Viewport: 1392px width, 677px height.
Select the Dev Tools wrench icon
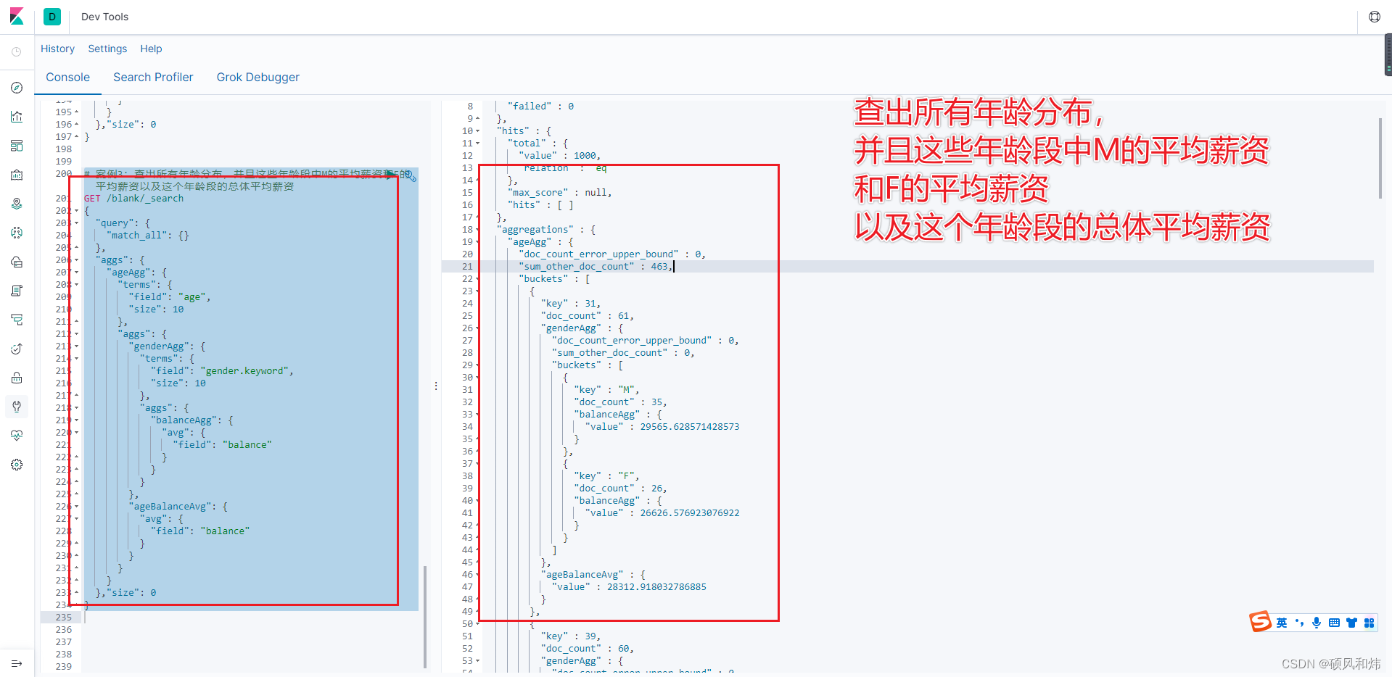17,407
